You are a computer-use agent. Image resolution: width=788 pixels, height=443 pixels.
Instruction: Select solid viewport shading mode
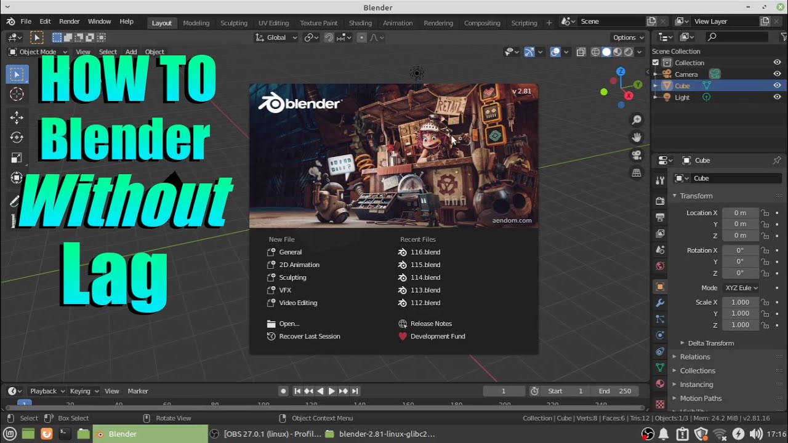tap(606, 52)
